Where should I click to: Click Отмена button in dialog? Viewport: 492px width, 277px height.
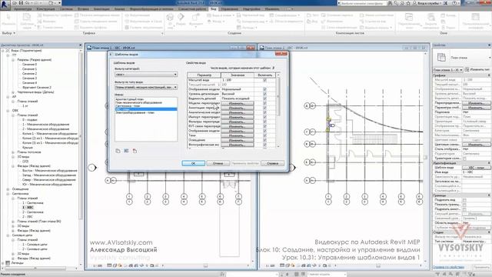[218, 163]
